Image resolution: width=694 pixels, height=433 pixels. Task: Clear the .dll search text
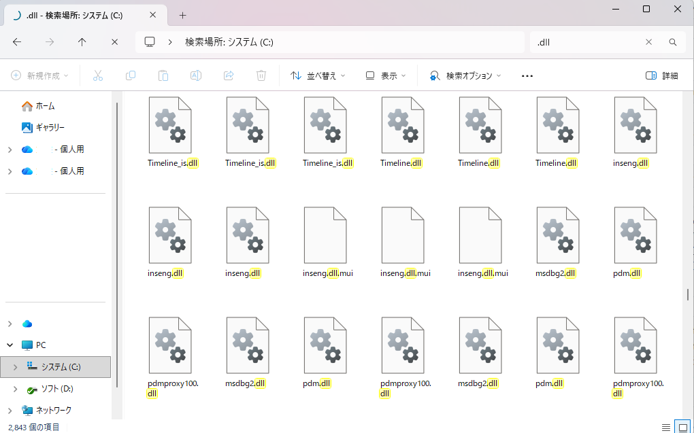[x=648, y=42]
